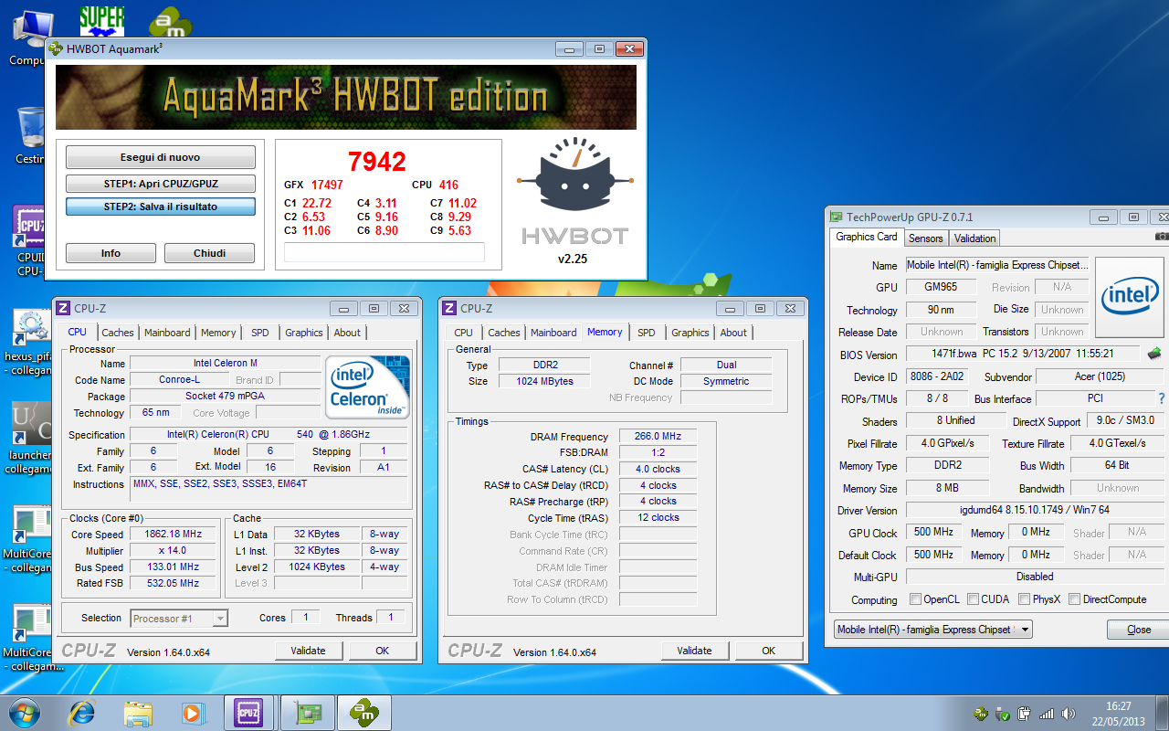Enable the PhysX checkbox in GPU-Z
The height and width of the screenshot is (731, 1169).
click(x=1024, y=599)
